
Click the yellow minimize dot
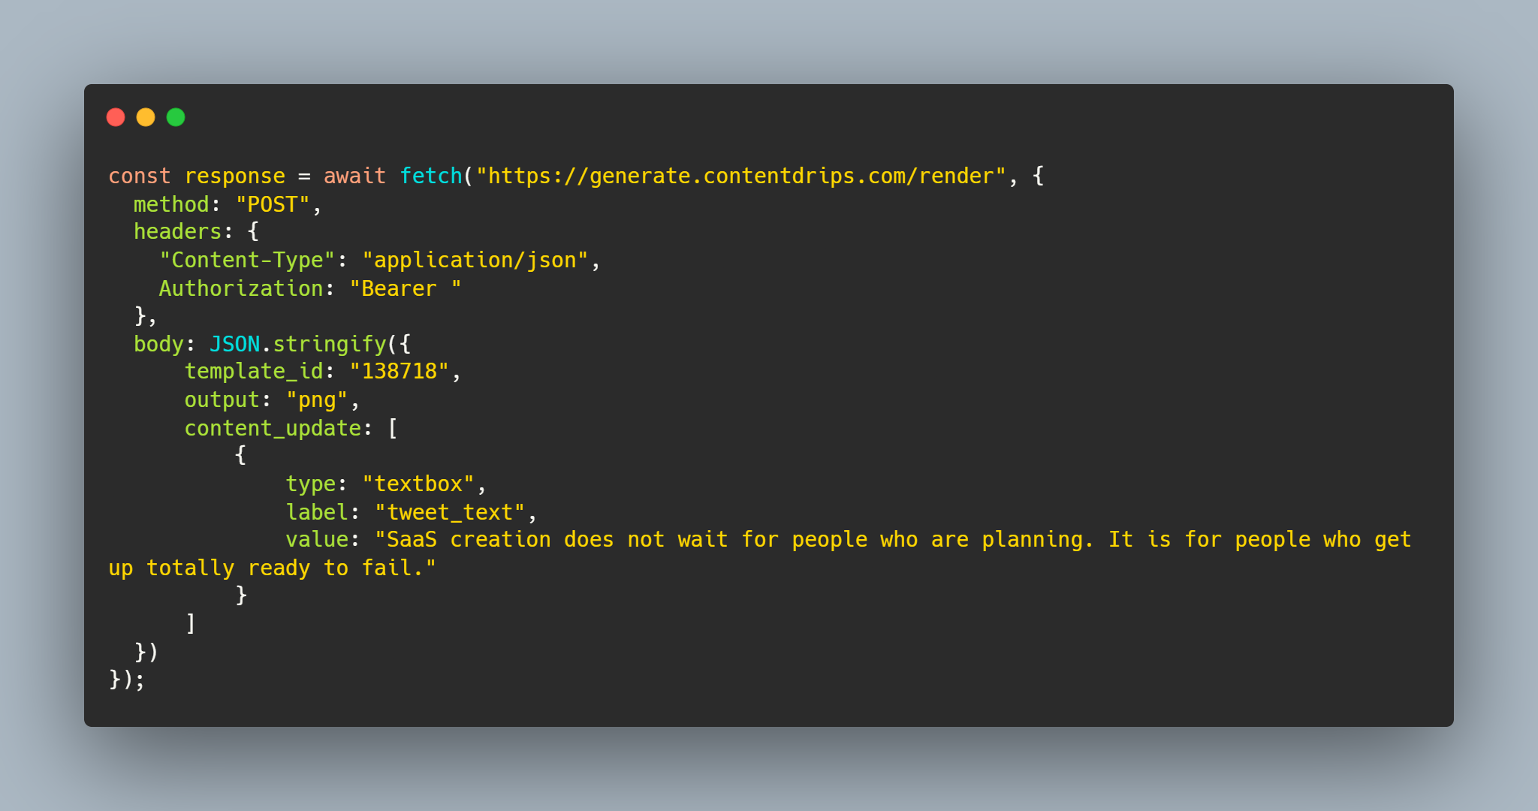coord(146,117)
